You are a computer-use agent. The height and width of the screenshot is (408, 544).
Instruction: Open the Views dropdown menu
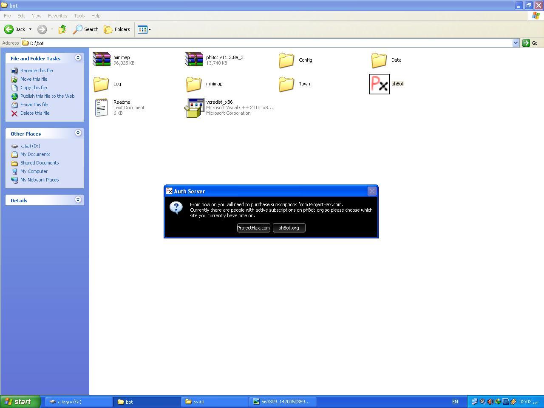tap(144, 29)
